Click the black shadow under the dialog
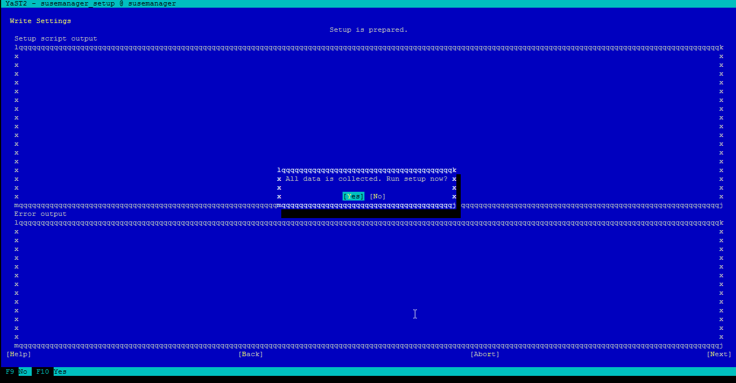 point(370,214)
